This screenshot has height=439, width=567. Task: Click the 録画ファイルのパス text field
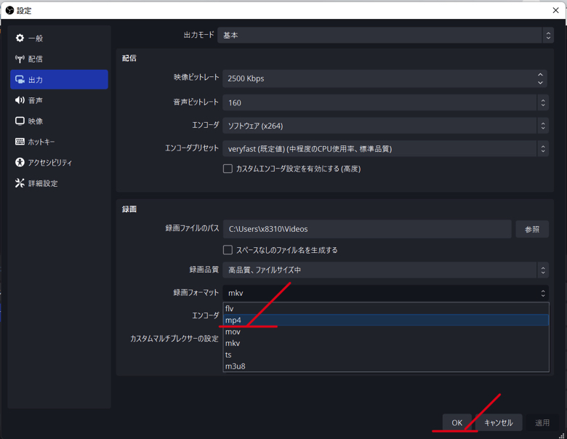tap(367, 229)
